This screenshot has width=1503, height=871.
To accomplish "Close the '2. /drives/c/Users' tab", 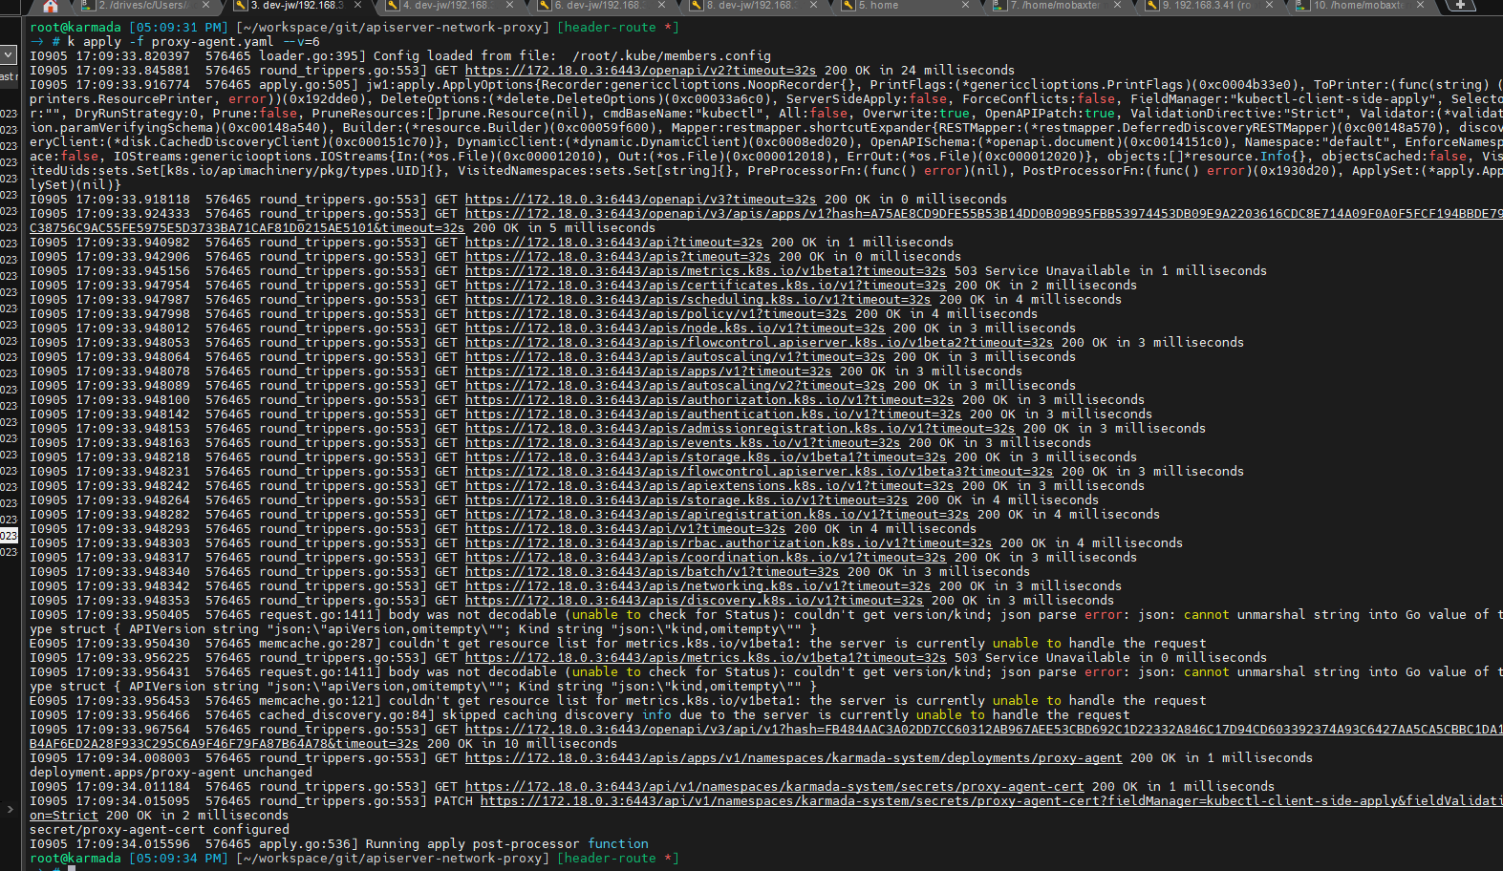I will [207, 5].
